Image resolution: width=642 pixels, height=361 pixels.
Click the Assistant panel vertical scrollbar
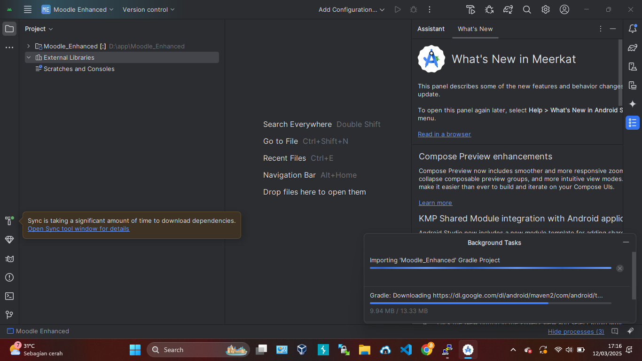(x=620, y=73)
